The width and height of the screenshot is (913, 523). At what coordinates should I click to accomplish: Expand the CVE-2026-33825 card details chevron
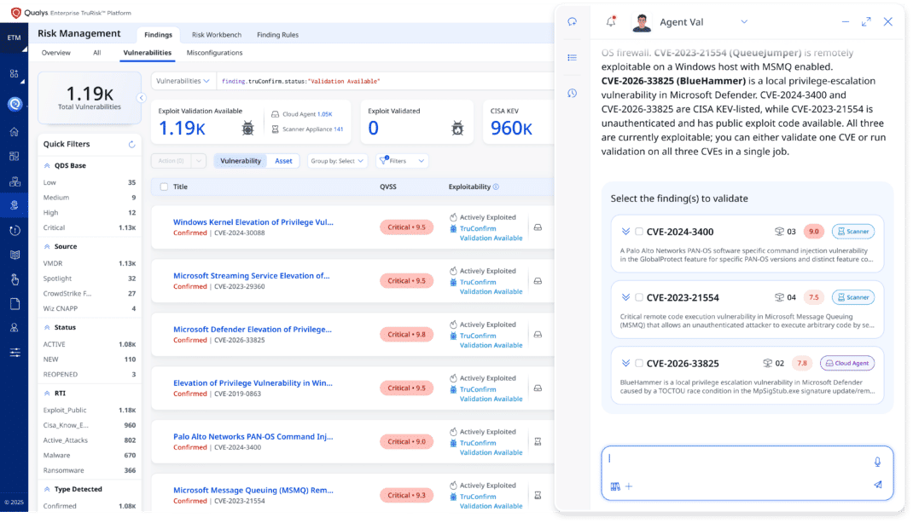click(x=625, y=363)
